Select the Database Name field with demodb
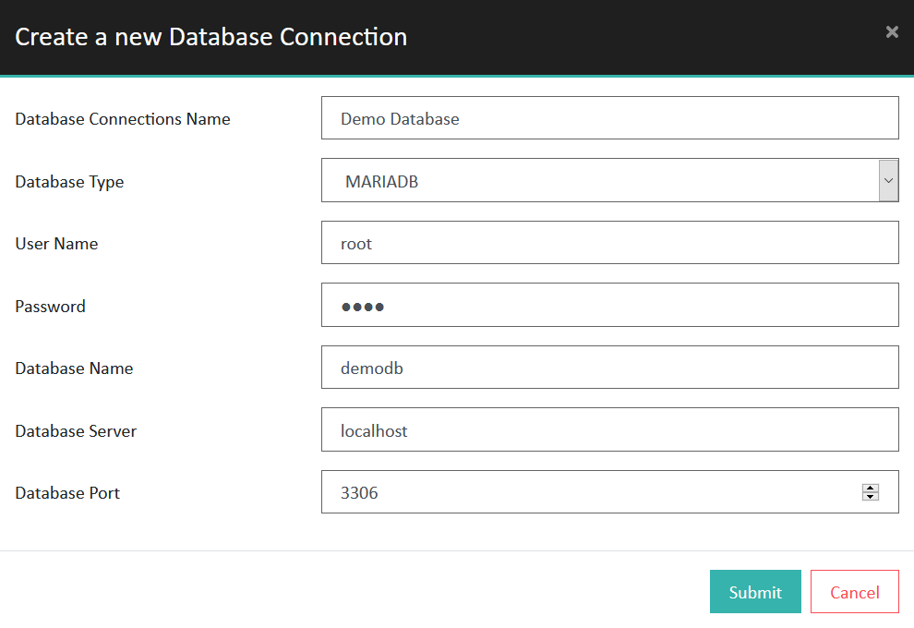 pyautogui.click(x=609, y=368)
